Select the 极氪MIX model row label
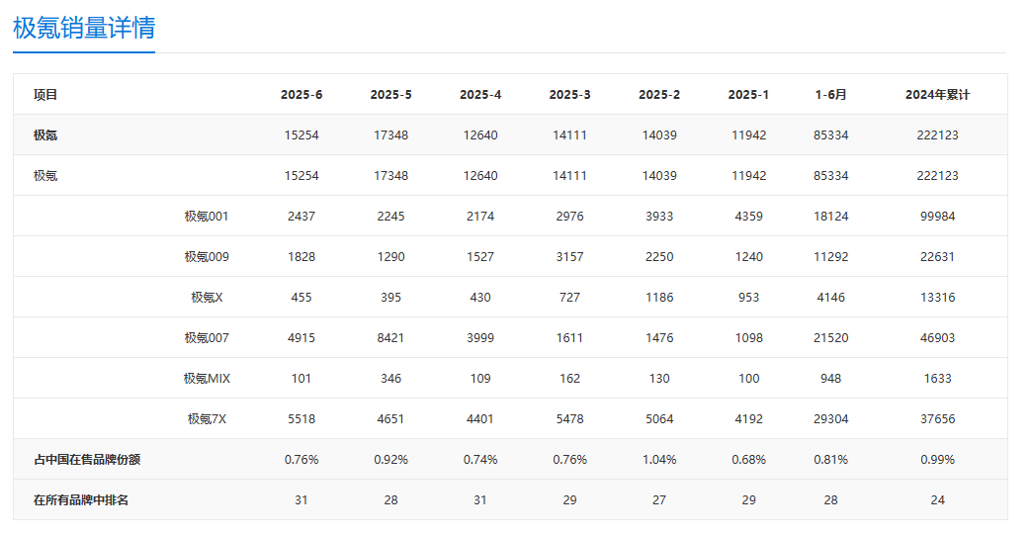Image resolution: width=1034 pixels, height=536 pixels. [207, 379]
